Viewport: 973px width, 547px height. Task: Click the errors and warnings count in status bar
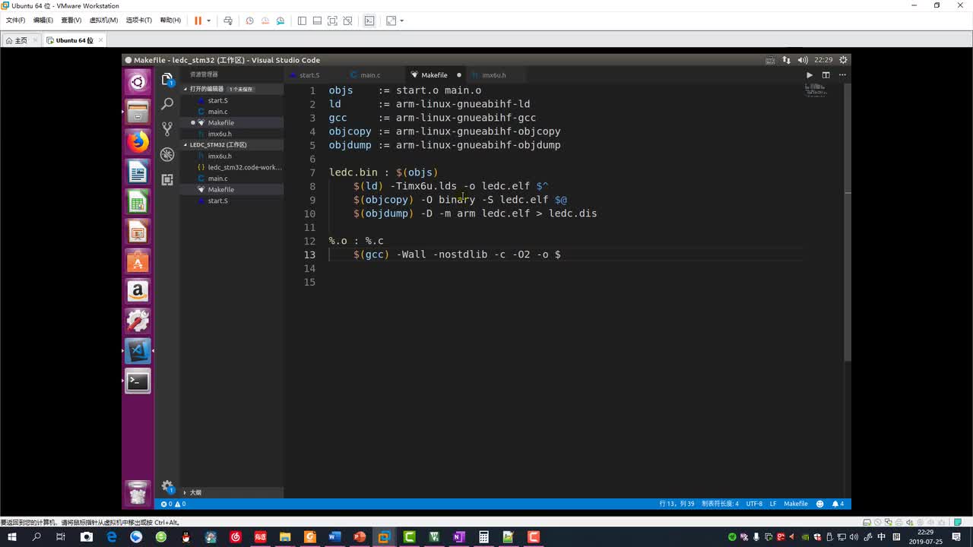coord(173,504)
